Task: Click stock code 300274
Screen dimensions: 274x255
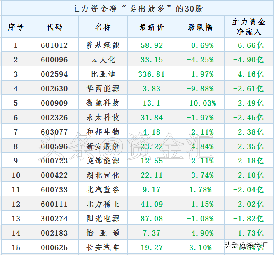Action: click(x=54, y=219)
